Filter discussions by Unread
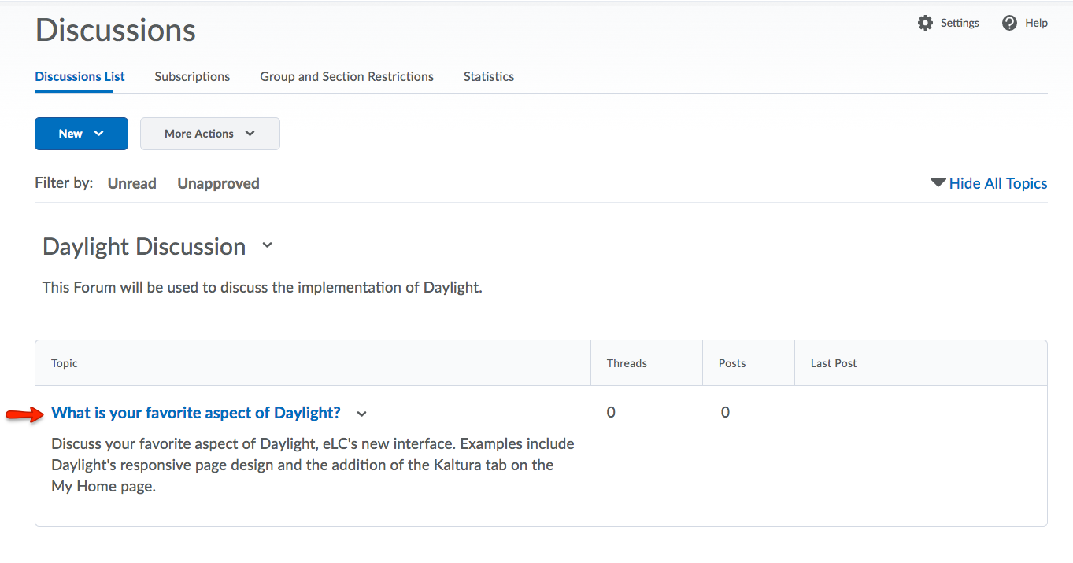This screenshot has height=563, width=1073. coord(131,183)
